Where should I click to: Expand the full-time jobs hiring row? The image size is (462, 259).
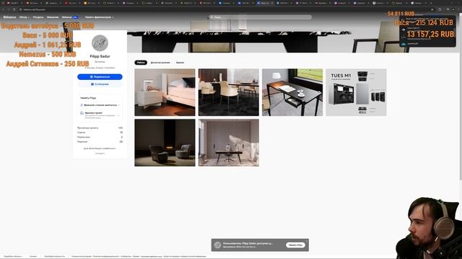pyautogui.click(x=100, y=105)
